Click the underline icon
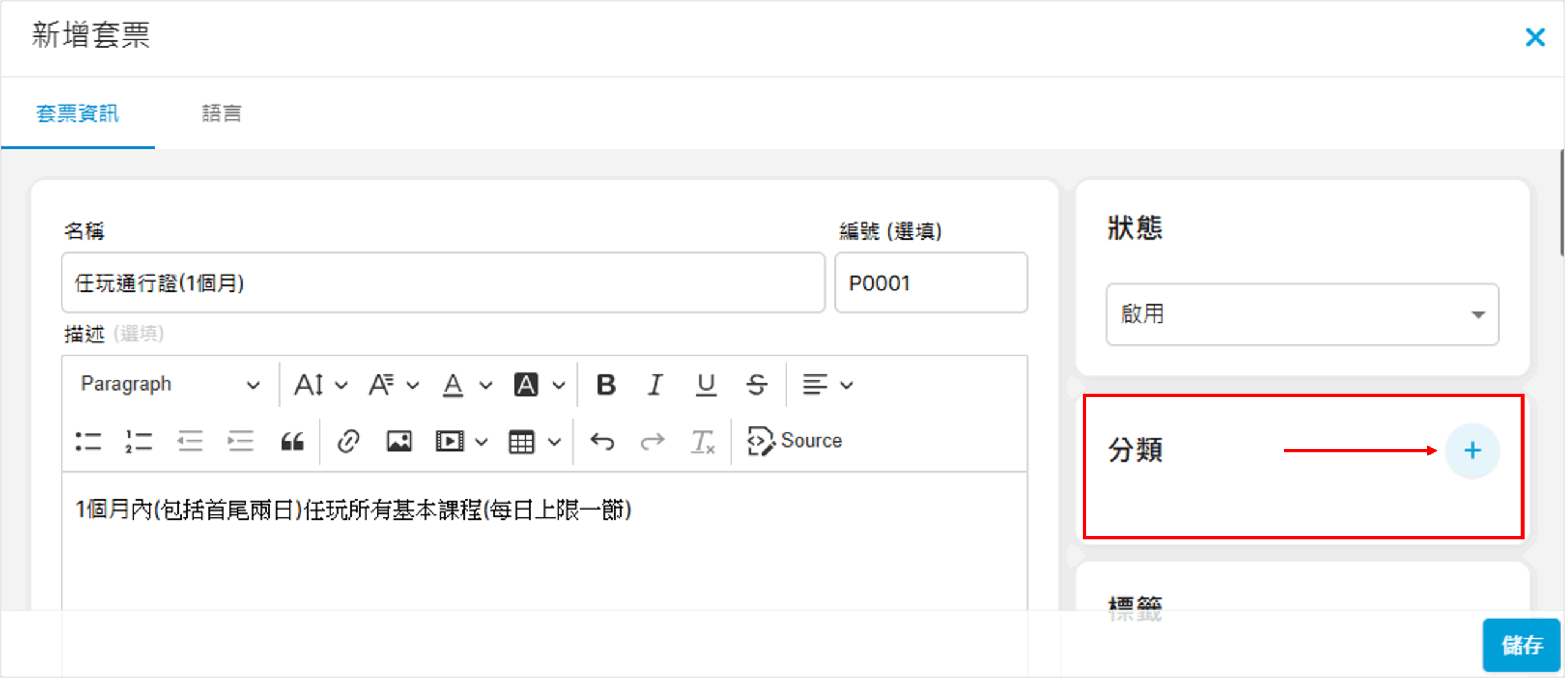 coord(706,385)
